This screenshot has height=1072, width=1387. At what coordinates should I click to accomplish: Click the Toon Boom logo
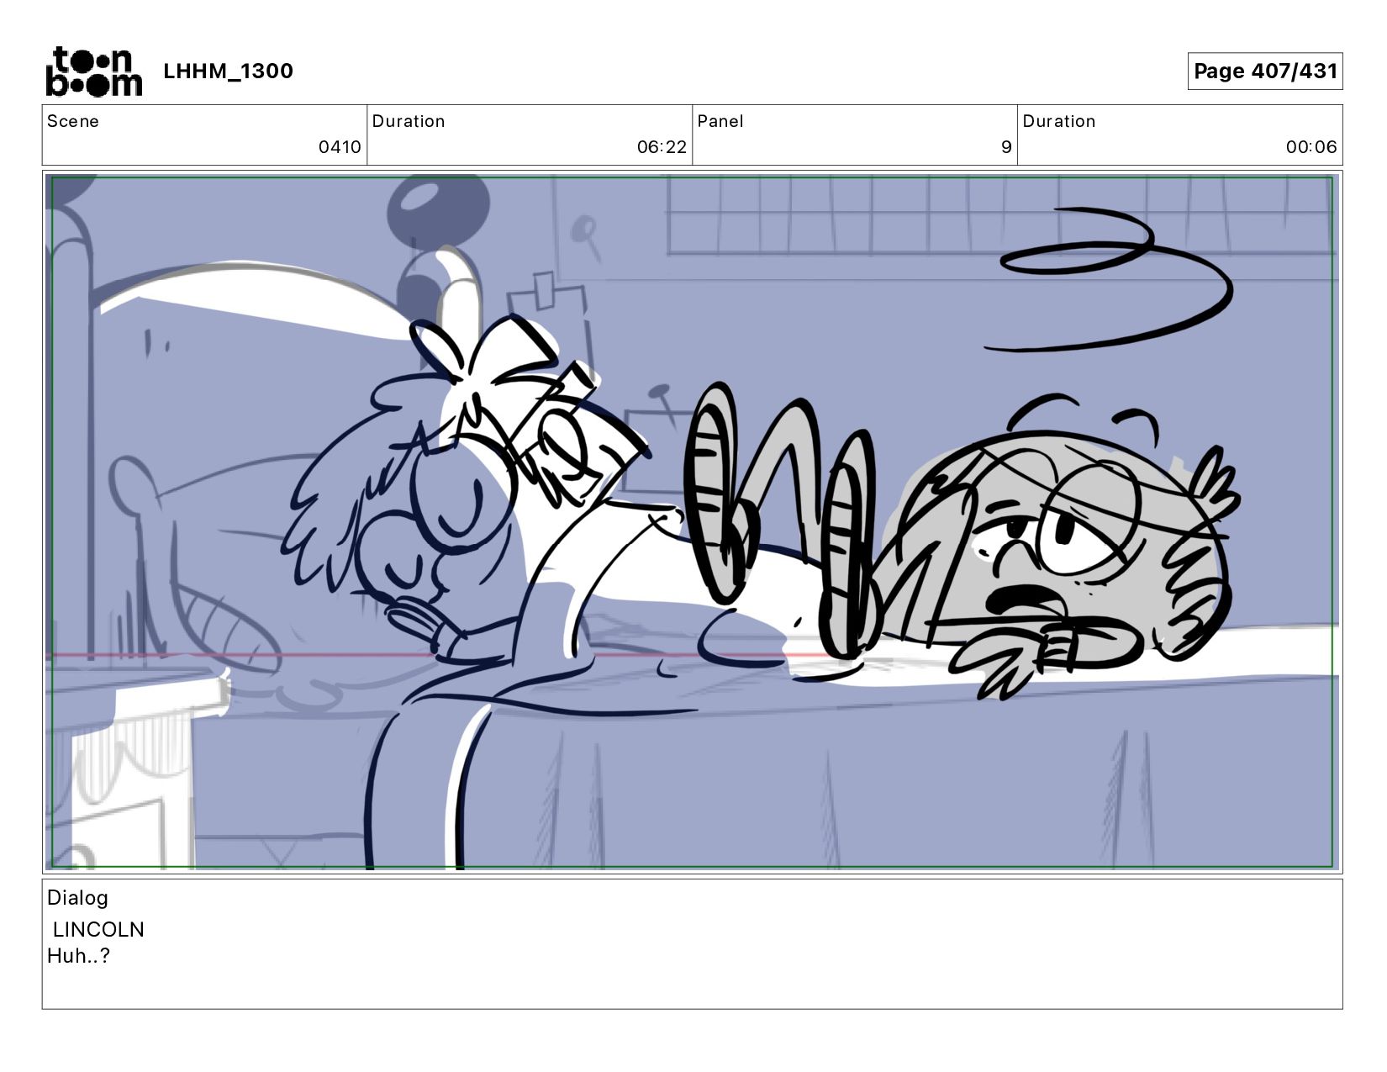[x=93, y=71]
